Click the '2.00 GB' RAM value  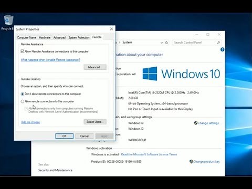click(x=133, y=98)
